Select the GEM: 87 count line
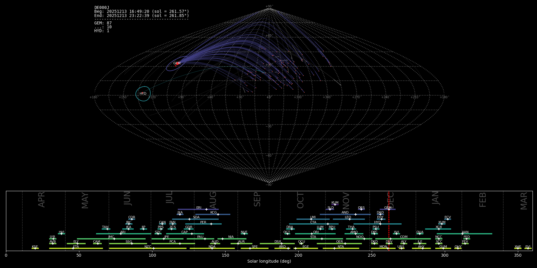Image resolution: width=537 pixels, height=268 pixels. (103, 23)
